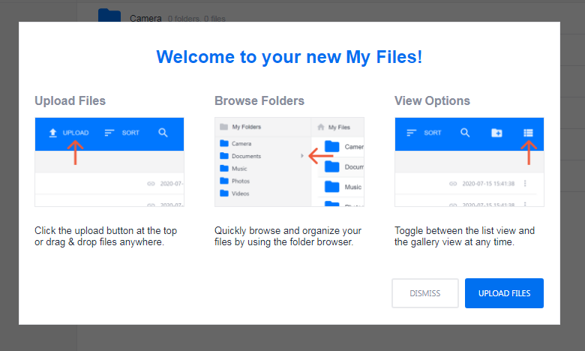Click the 'Upload Files' section heading
Screen dimensions: 585x351
pyautogui.click(x=70, y=100)
